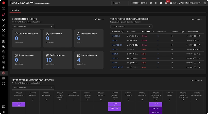208x114 pixels.
Task: Click the Search input field
Action: coord(120,3)
